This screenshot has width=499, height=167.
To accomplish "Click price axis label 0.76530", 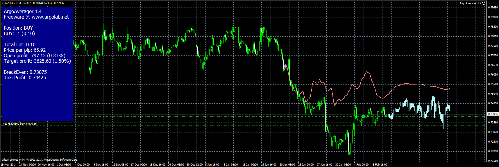I will coord(493,65).
